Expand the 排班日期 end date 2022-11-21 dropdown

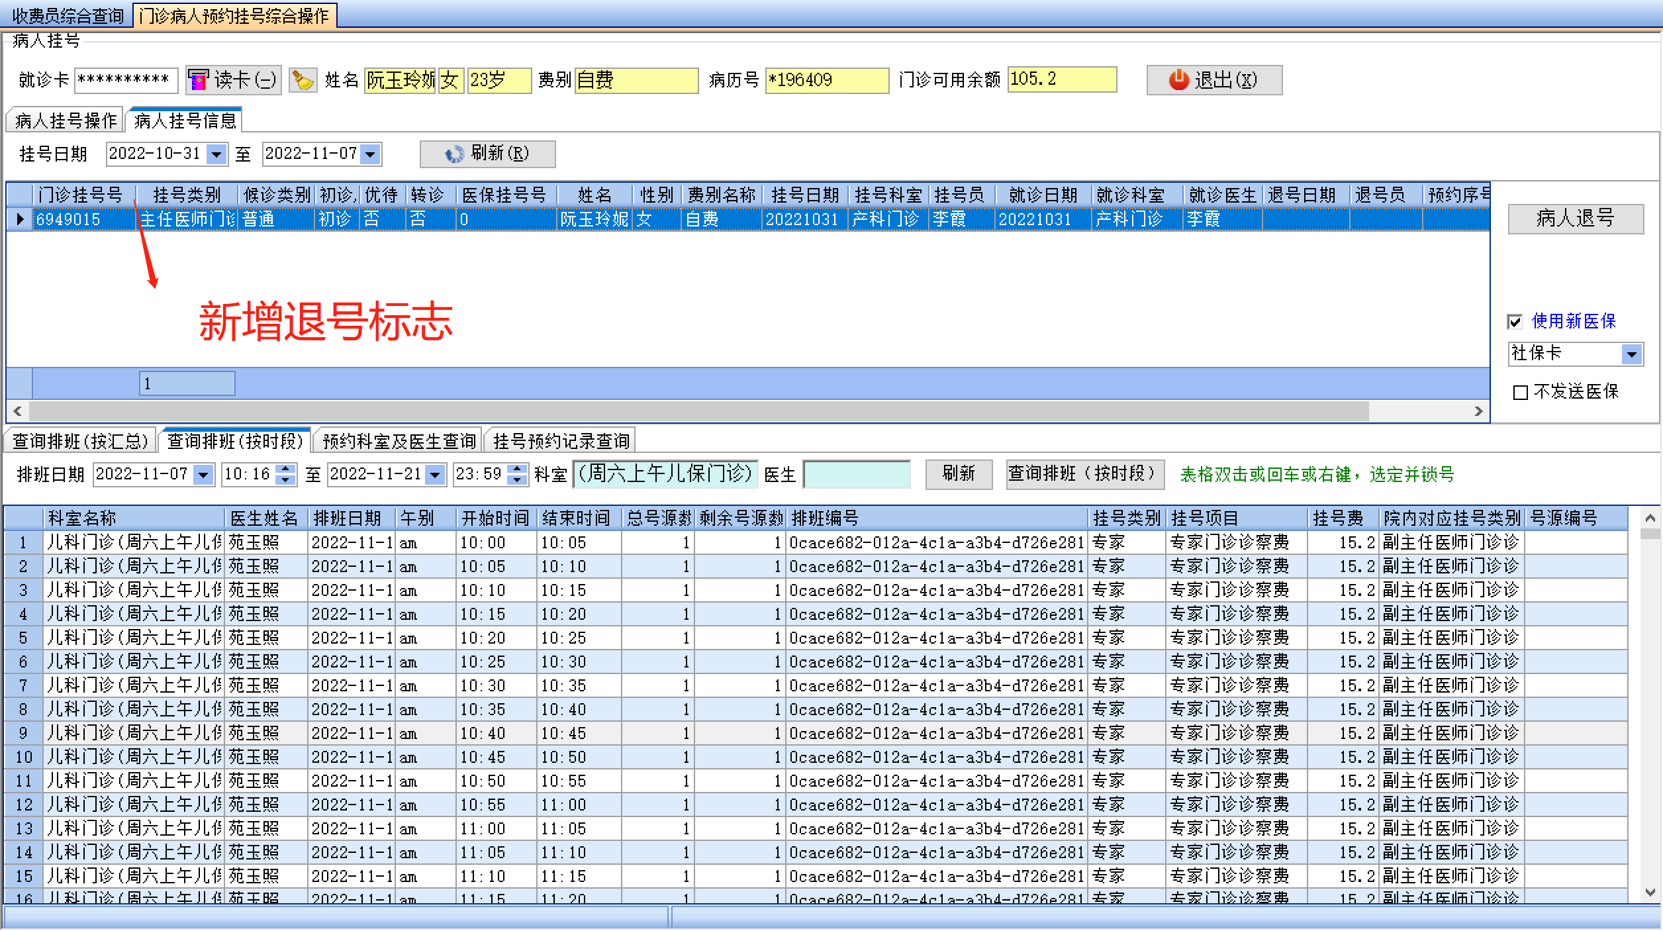click(435, 475)
